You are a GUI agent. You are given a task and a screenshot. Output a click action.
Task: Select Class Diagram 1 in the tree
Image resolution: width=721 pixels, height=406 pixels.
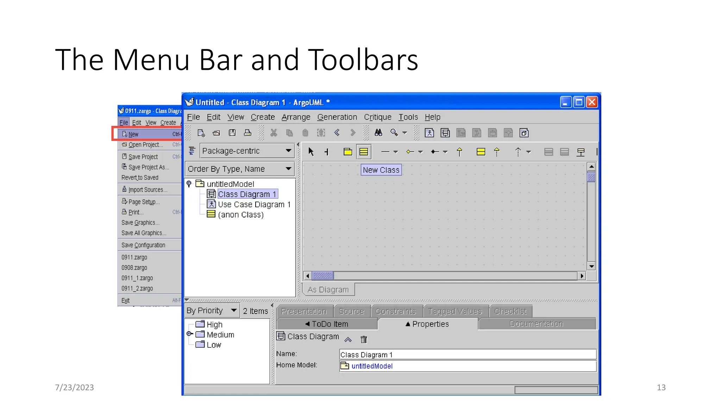(247, 194)
